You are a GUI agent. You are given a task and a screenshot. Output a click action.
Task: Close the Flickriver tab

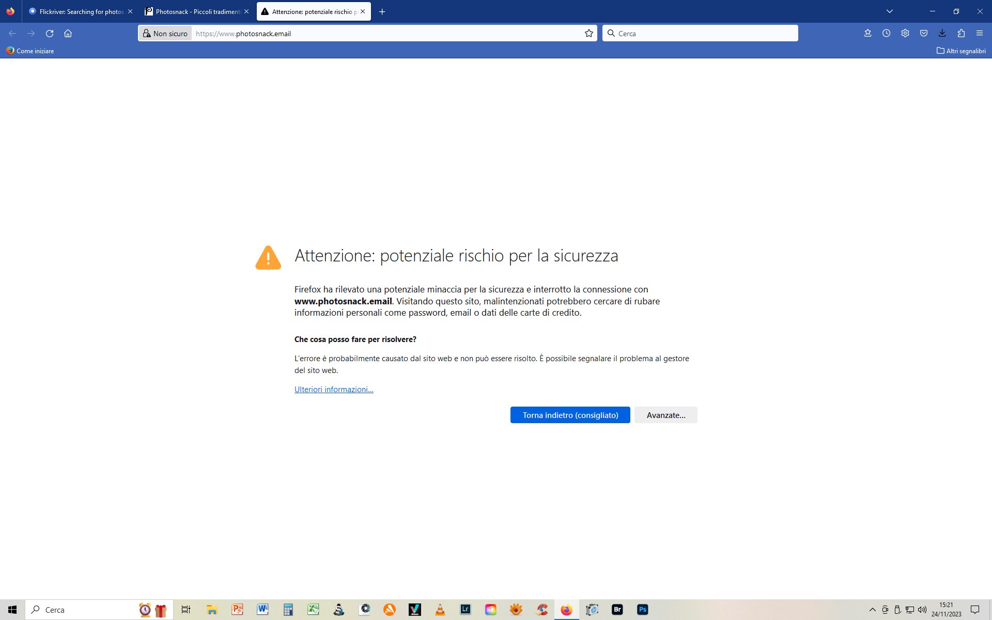tap(130, 11)
